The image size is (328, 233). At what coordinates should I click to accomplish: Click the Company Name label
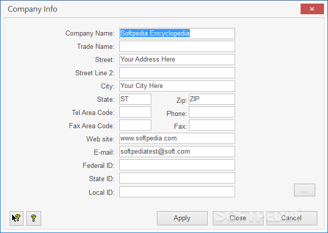pyautogui.click(x=90, y=33)
